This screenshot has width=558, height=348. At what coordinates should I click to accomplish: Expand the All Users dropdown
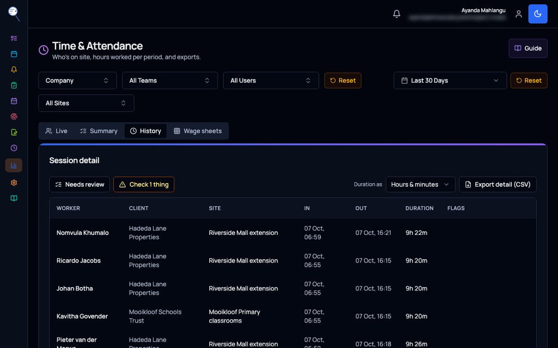point(271,80)
